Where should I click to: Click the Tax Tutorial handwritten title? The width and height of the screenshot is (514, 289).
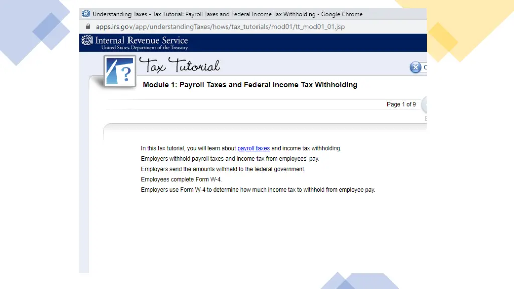(x=179, y=66)
